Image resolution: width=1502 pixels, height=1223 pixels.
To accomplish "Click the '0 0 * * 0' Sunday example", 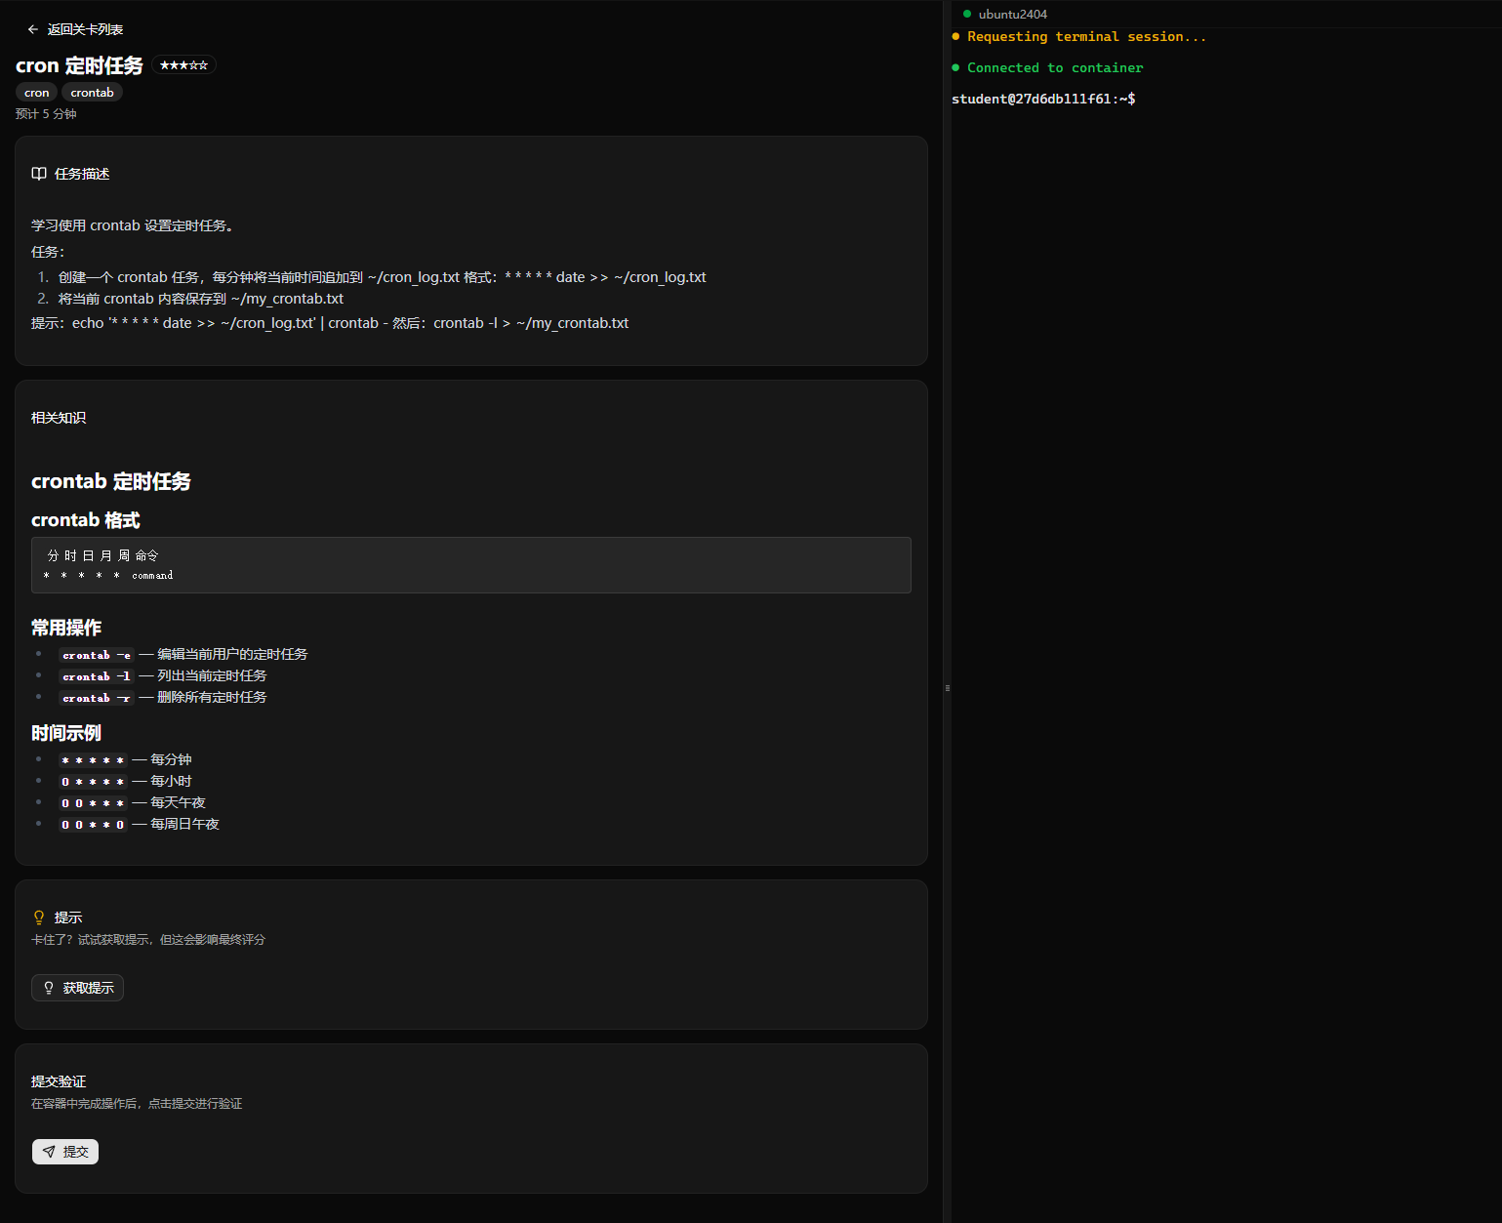I will pyautogui.click(x=93, y=825).
